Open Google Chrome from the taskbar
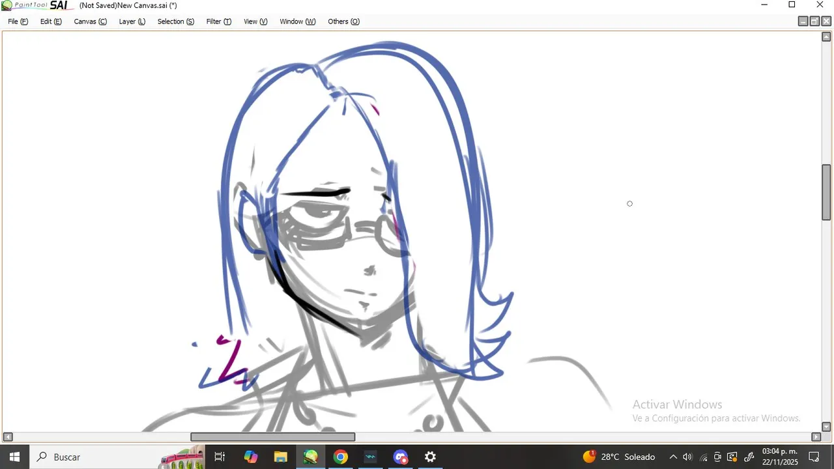 [x=340, y=457]
